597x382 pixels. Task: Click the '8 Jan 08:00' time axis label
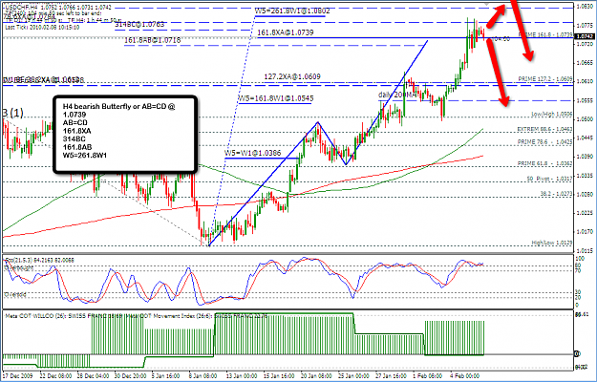(203, 375)
